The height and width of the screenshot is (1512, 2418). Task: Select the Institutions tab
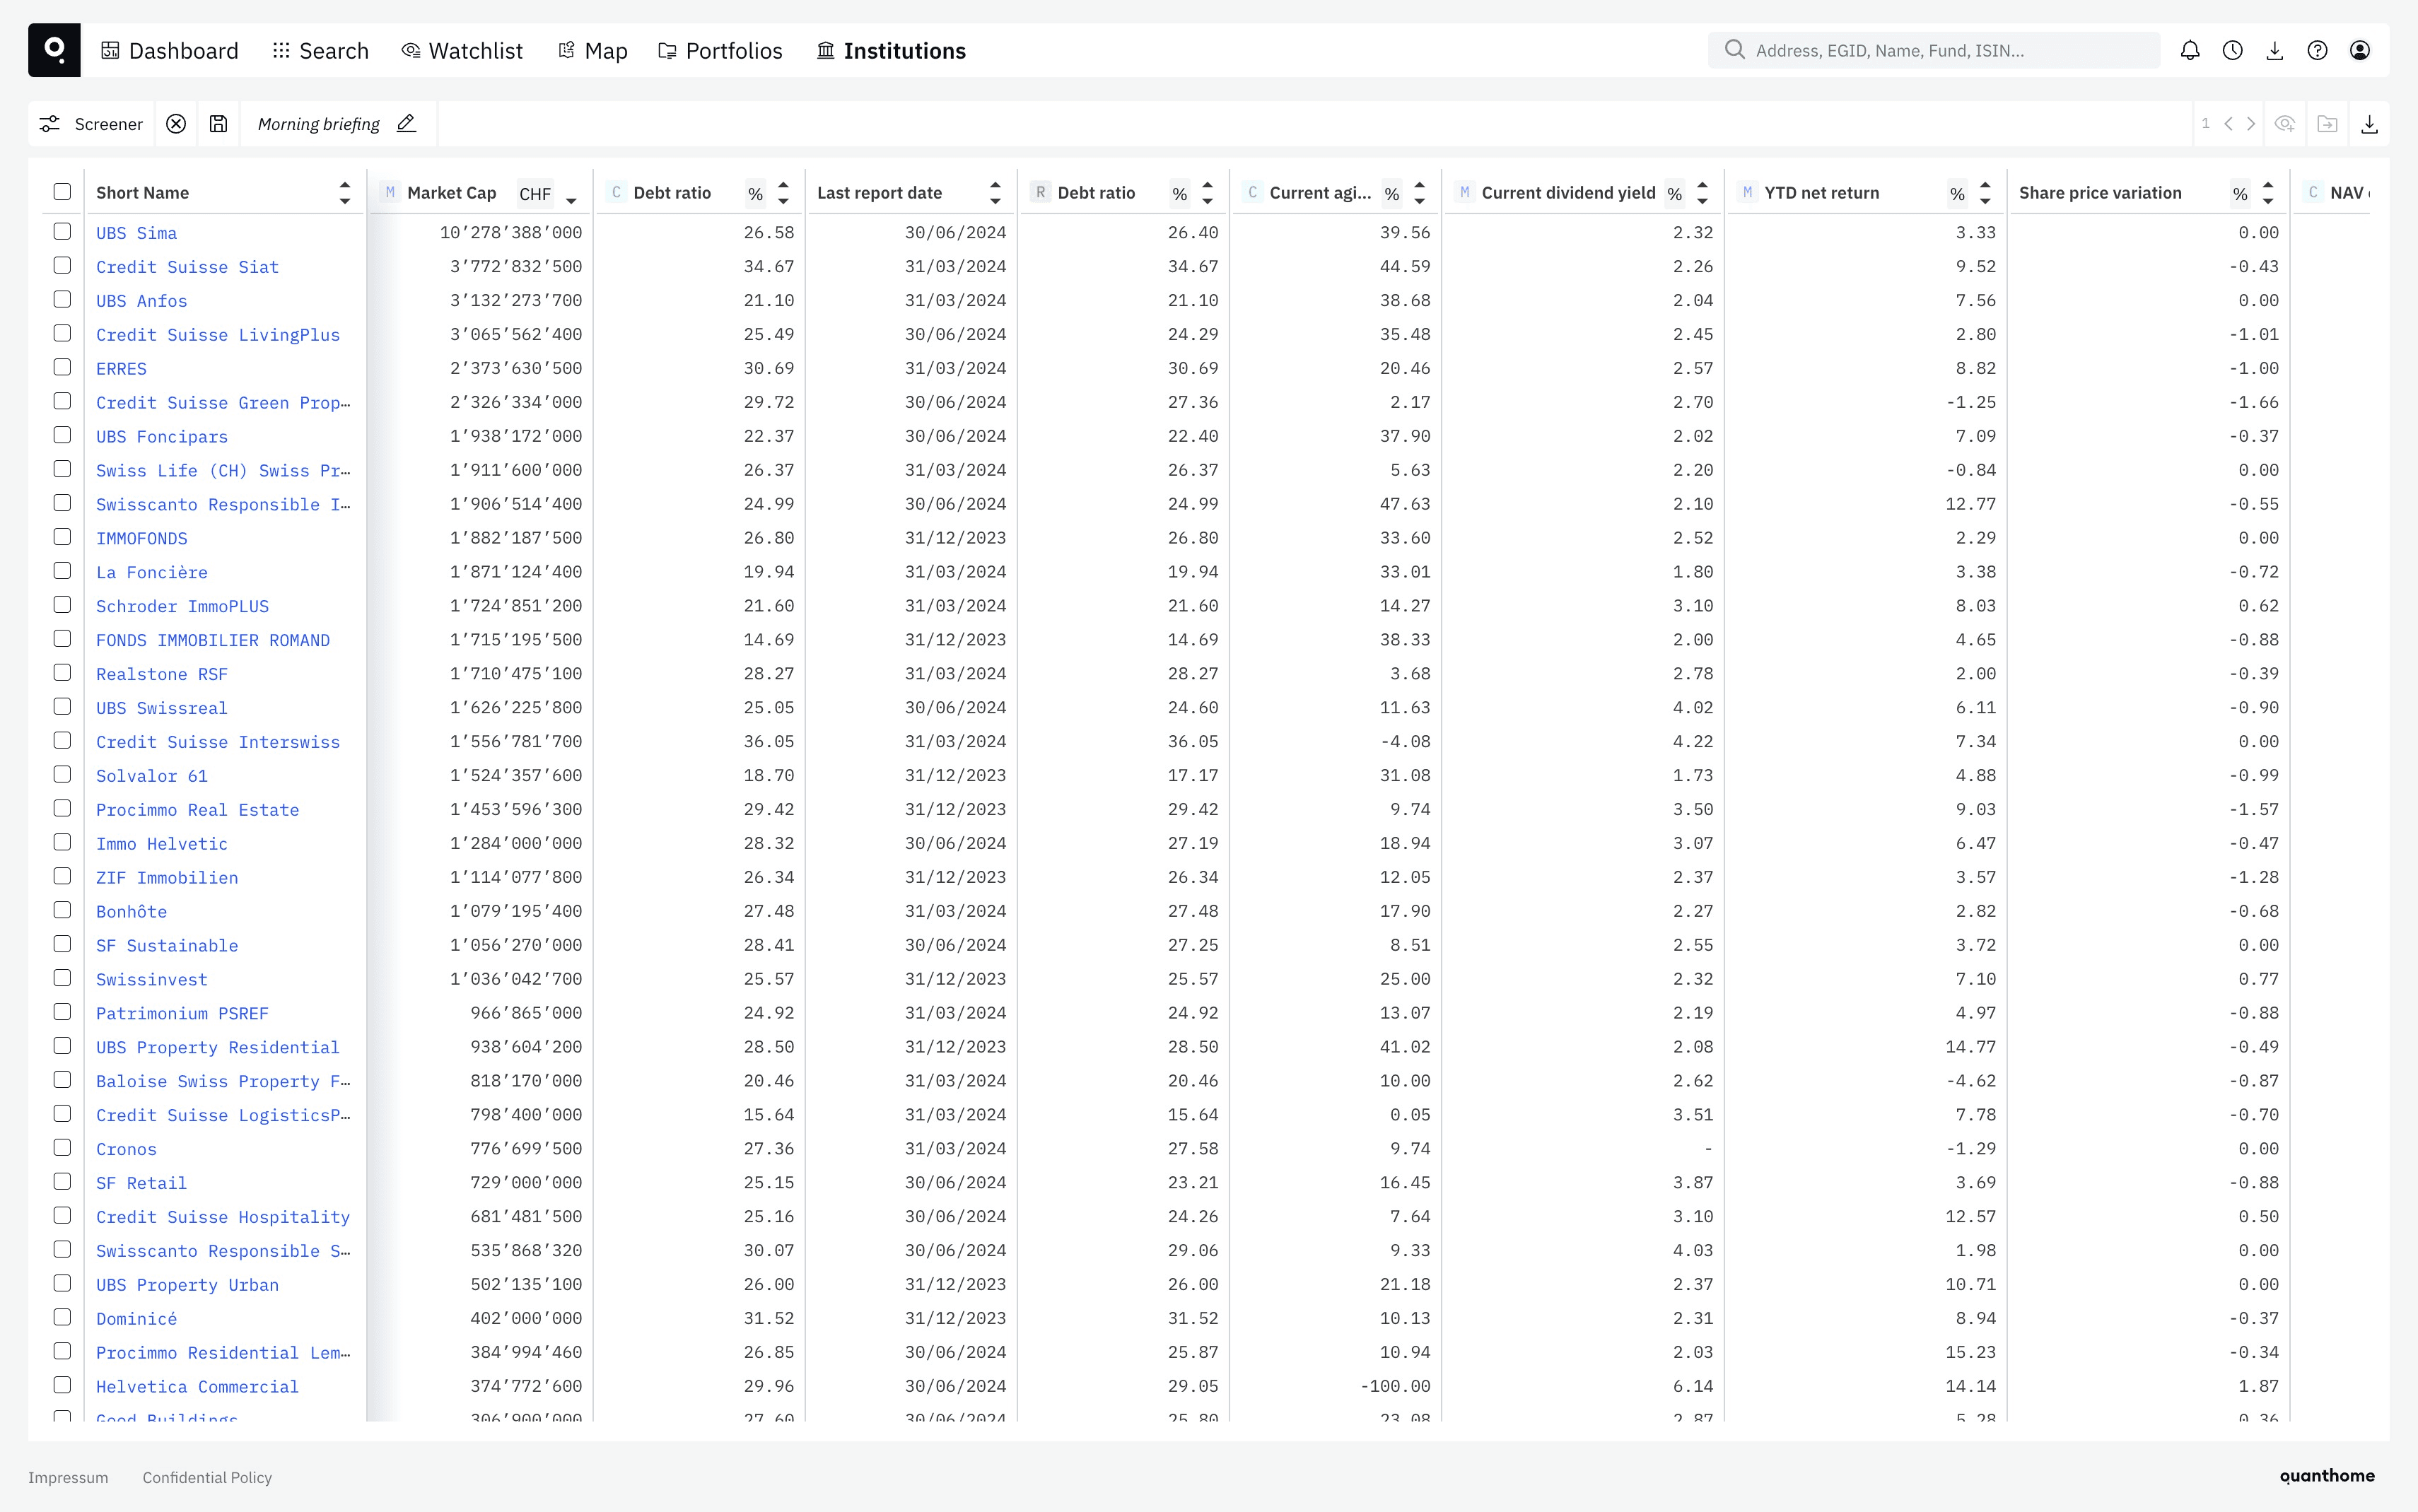(891, 51)
